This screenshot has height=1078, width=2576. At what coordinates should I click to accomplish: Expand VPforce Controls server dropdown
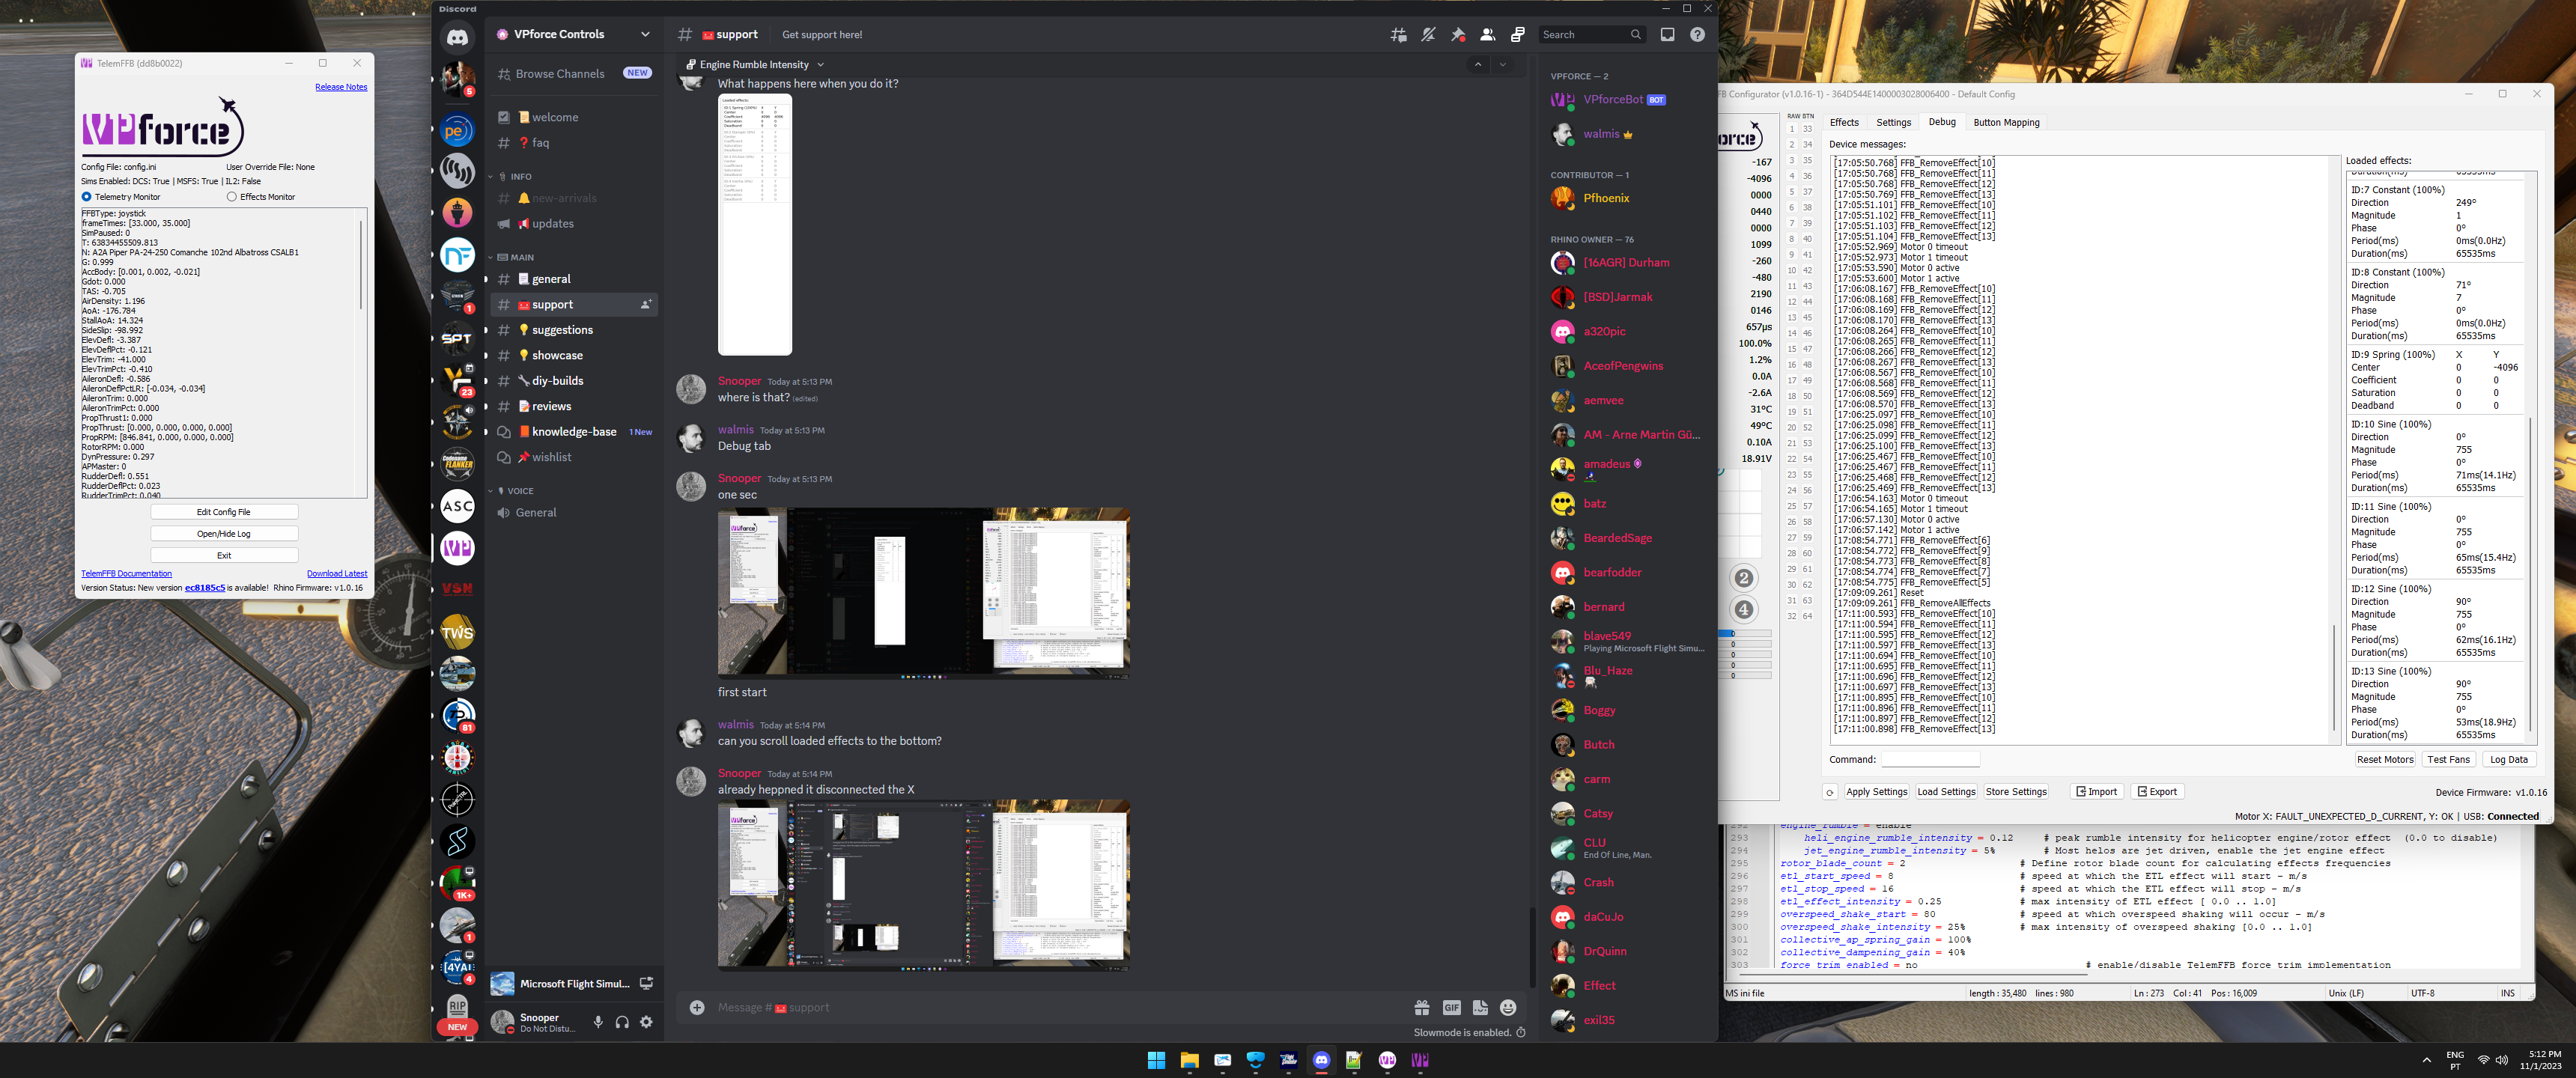click(x=645, y=35)
